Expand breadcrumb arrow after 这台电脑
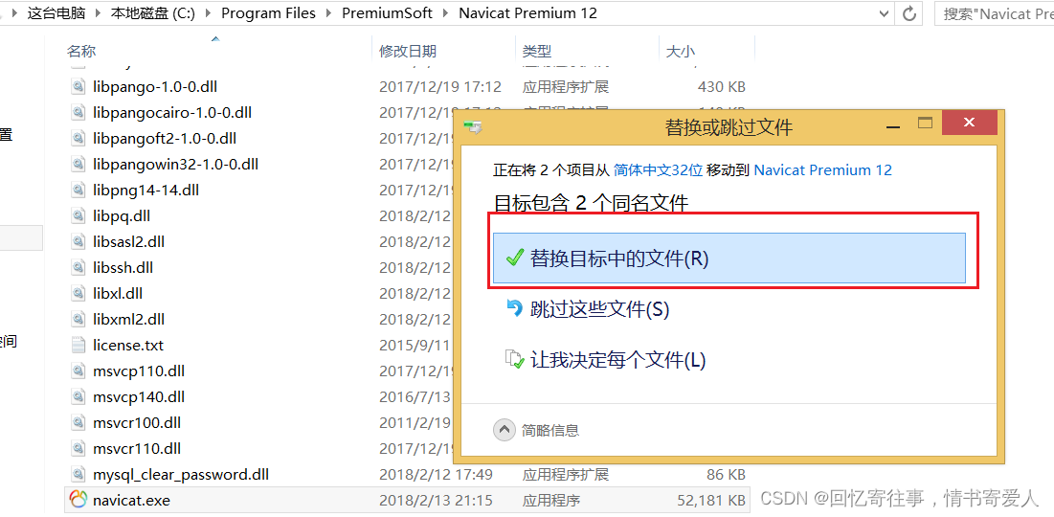This screenshot has width=1054, height=517. tap(98, 13)
